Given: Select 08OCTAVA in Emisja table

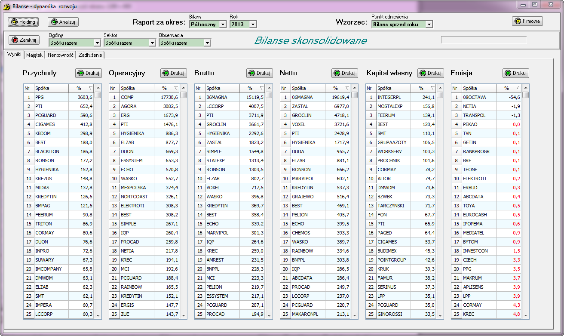Looking at the screenshot, I should [486, 97].
